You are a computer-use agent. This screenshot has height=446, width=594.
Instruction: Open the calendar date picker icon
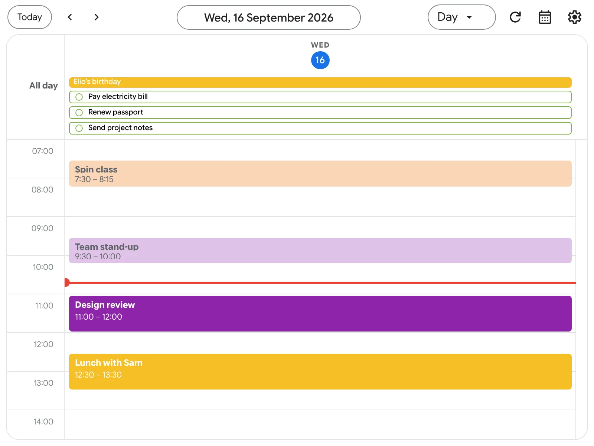click(545, 17)
